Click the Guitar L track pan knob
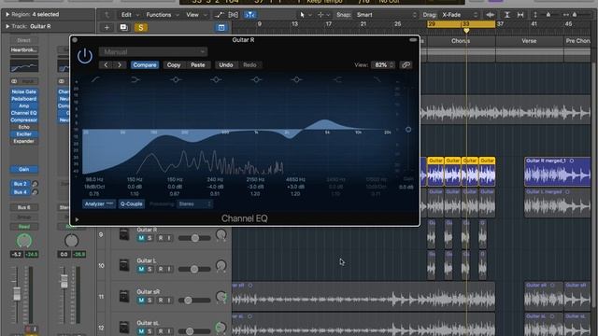This screenshot has height=336, width=598. coord(221,265)
